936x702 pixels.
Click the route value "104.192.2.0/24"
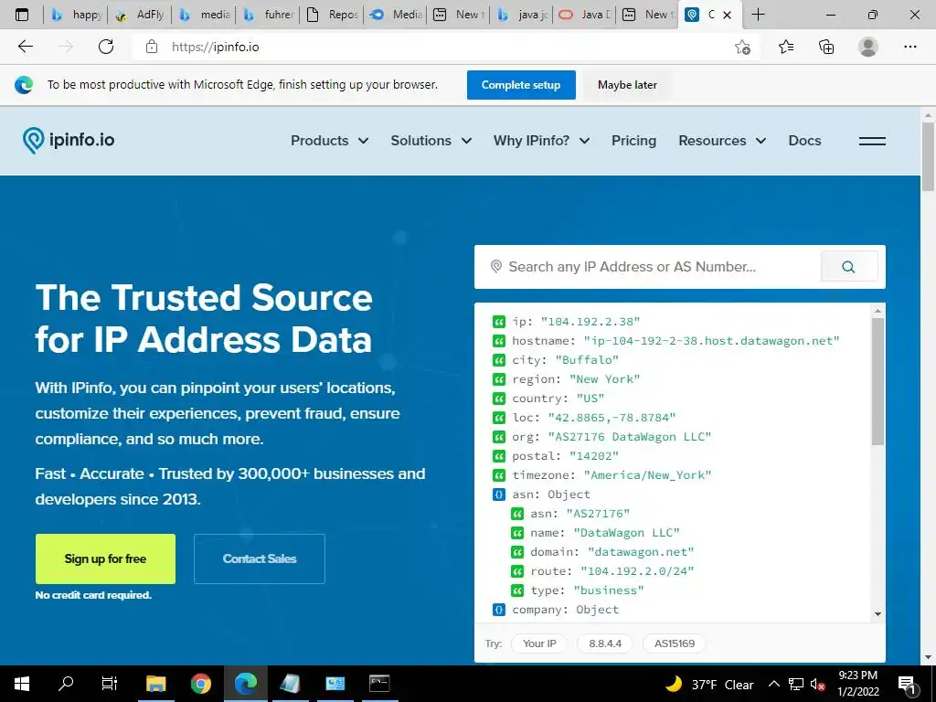coord(637,571)
